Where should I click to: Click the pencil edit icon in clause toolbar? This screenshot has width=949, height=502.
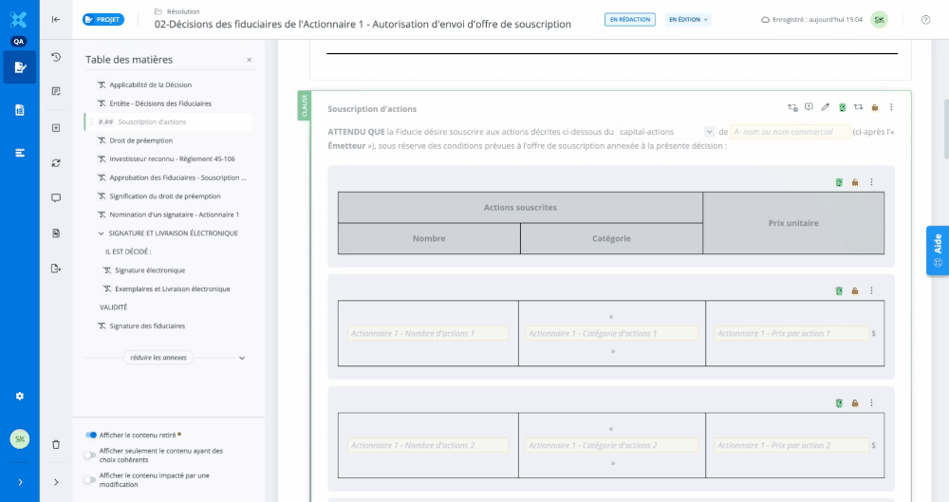[826, 107]
